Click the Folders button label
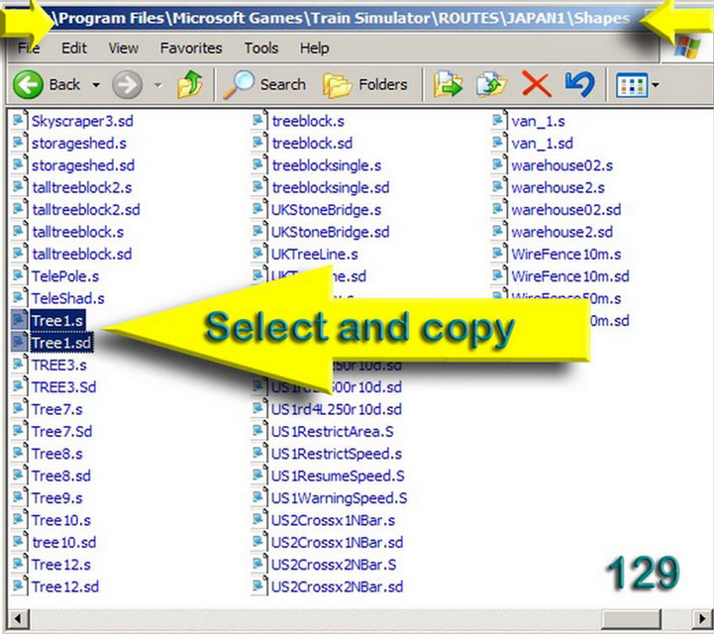The height and width of the screenshot is (634, 714). (383, 85)
